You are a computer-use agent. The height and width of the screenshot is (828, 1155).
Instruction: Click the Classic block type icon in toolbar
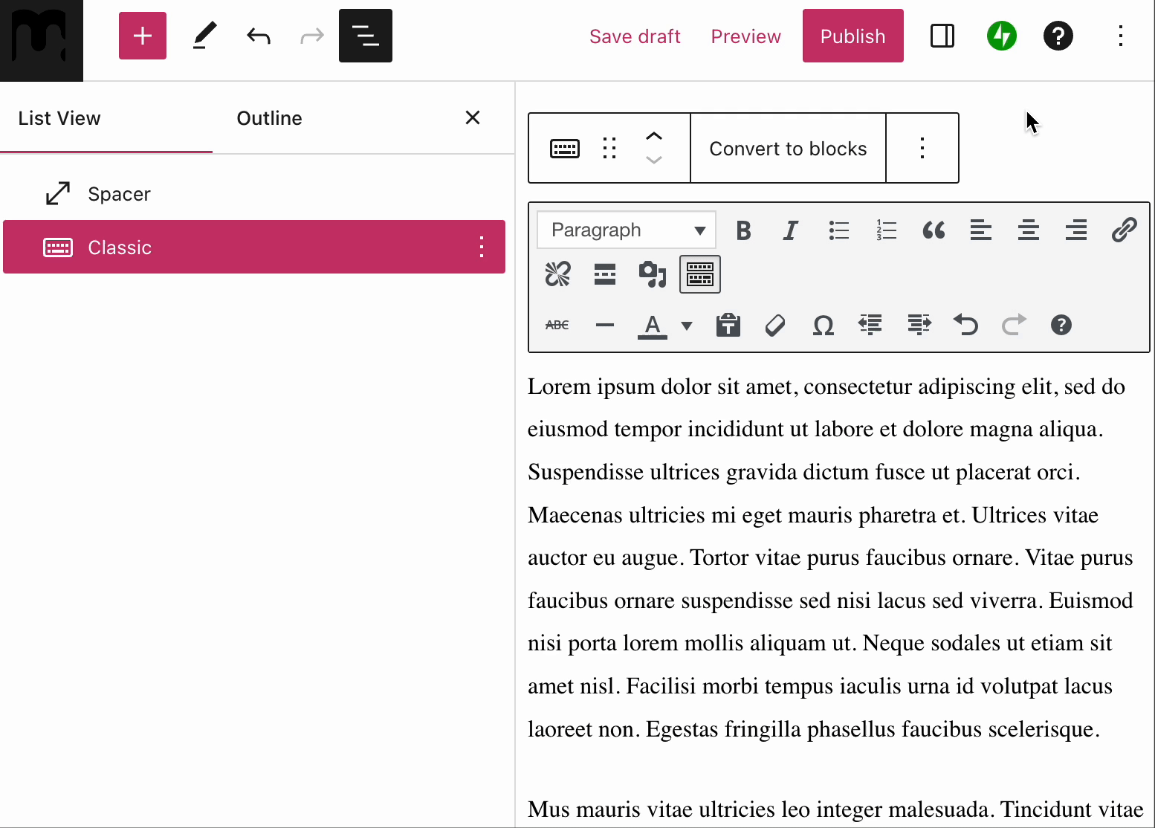point(565,149)
